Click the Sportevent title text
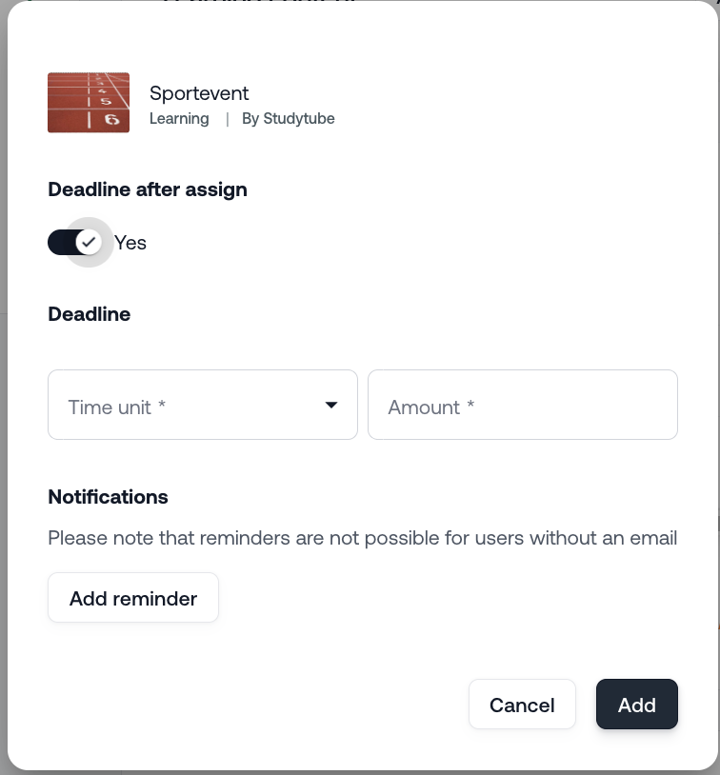This screenshot has width=720, height=775. pos(199,93)
